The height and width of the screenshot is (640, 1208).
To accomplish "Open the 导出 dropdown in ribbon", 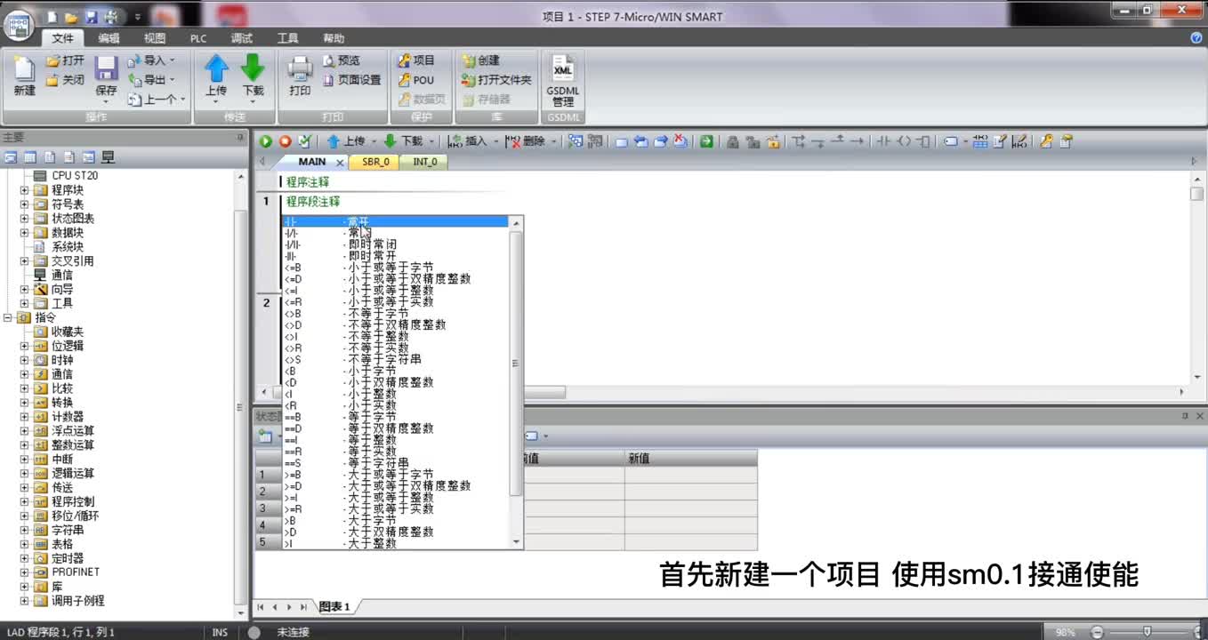I will [x=151, y=80].
